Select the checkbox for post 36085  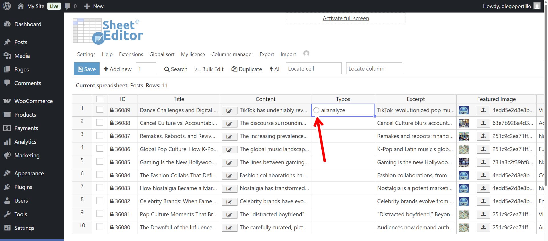(x=100, y=162)
